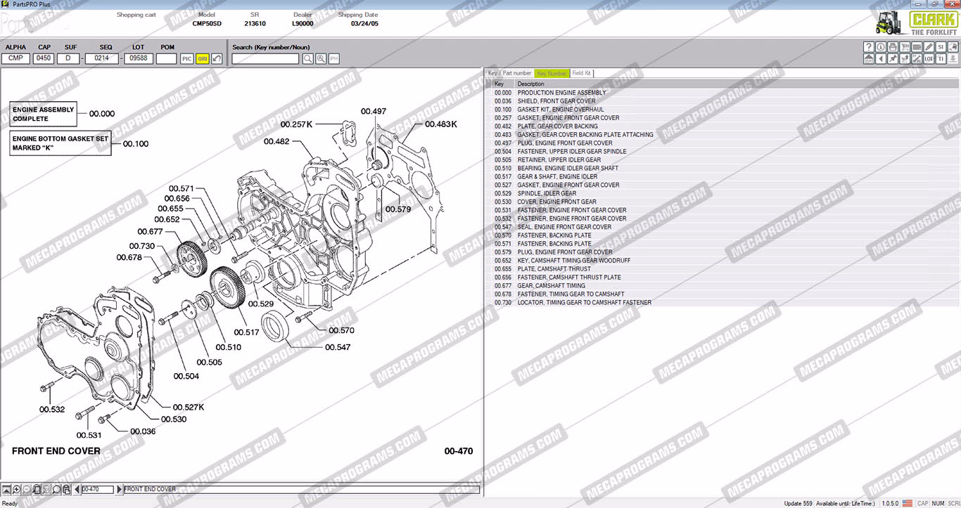The image size is (961, 508).
Task: Toggle the yellow ORI button
Action: tap(202, 59)
